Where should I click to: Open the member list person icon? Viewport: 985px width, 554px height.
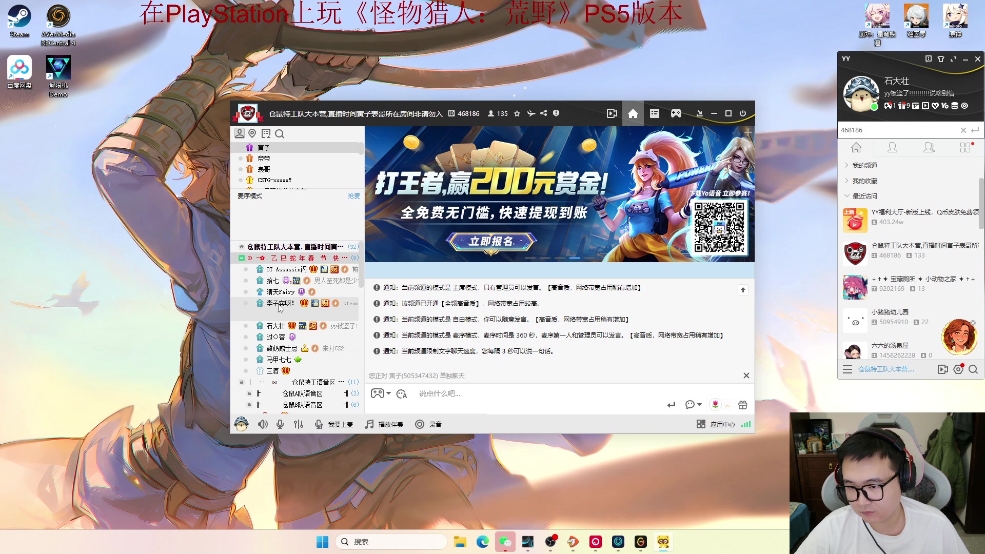[x=240, y=133]
